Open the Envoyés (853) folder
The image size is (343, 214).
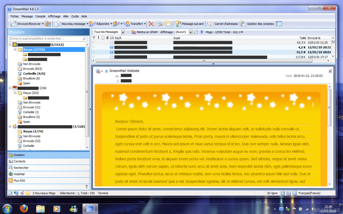pyautogui.click(x=32, y=69)
